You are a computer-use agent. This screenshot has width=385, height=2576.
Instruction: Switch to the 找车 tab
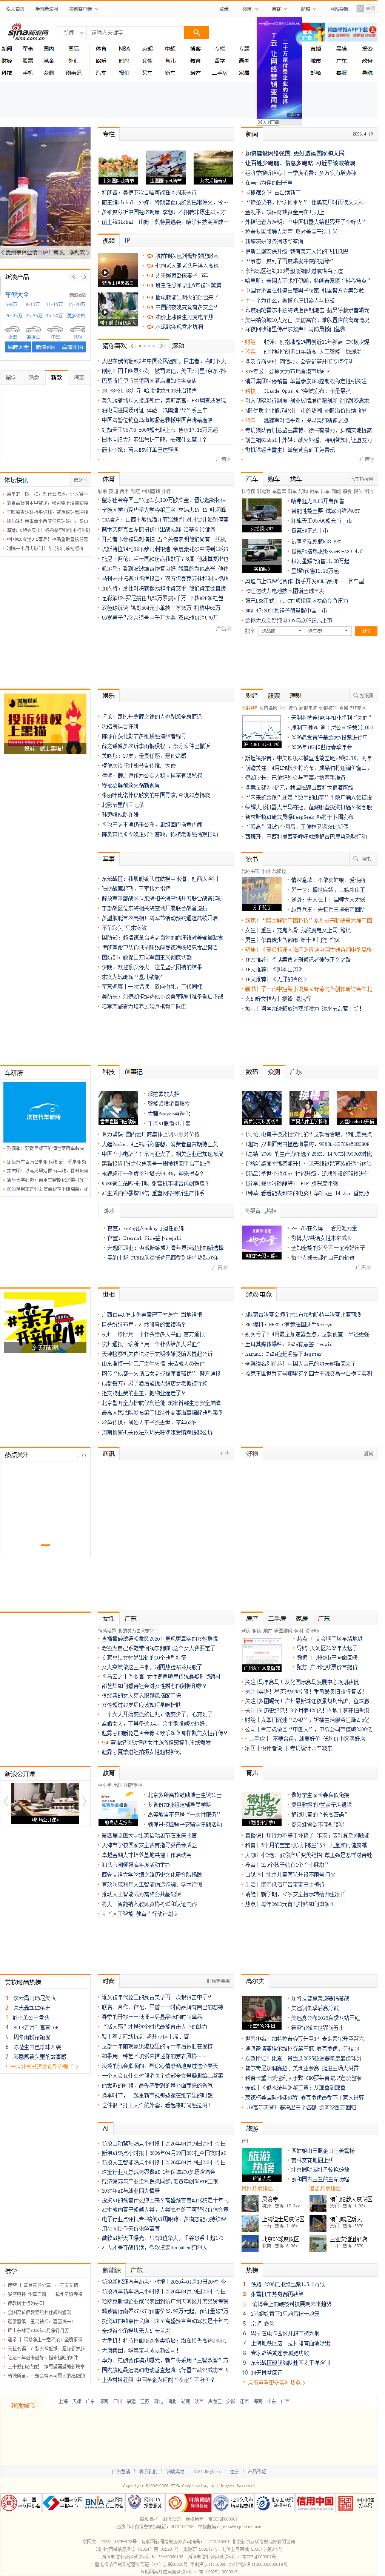(296, 479)
